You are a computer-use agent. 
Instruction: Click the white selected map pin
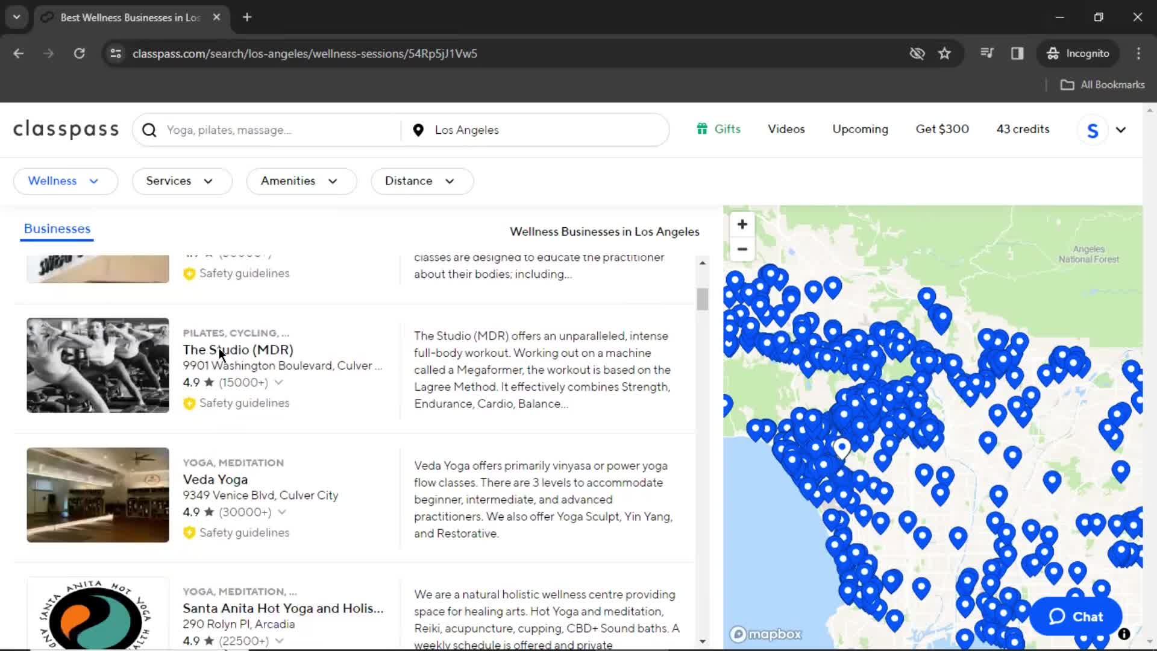pyautogui.click(x=842, y=448)
